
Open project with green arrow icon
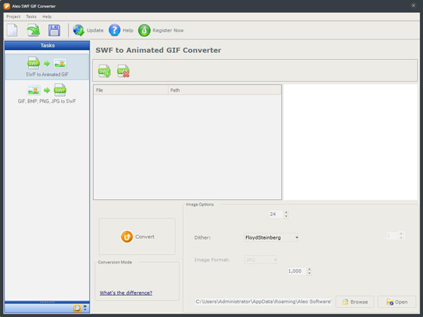(x=33, y=30)
